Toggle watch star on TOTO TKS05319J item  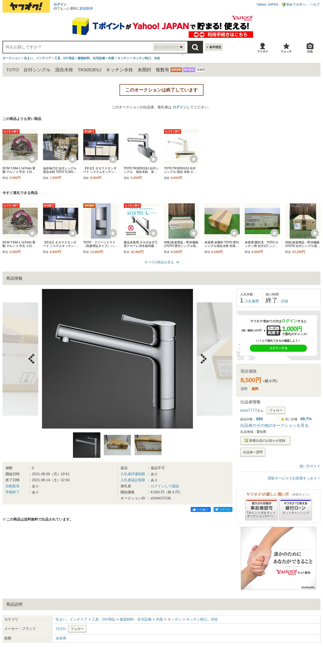(x=153, y=159)
